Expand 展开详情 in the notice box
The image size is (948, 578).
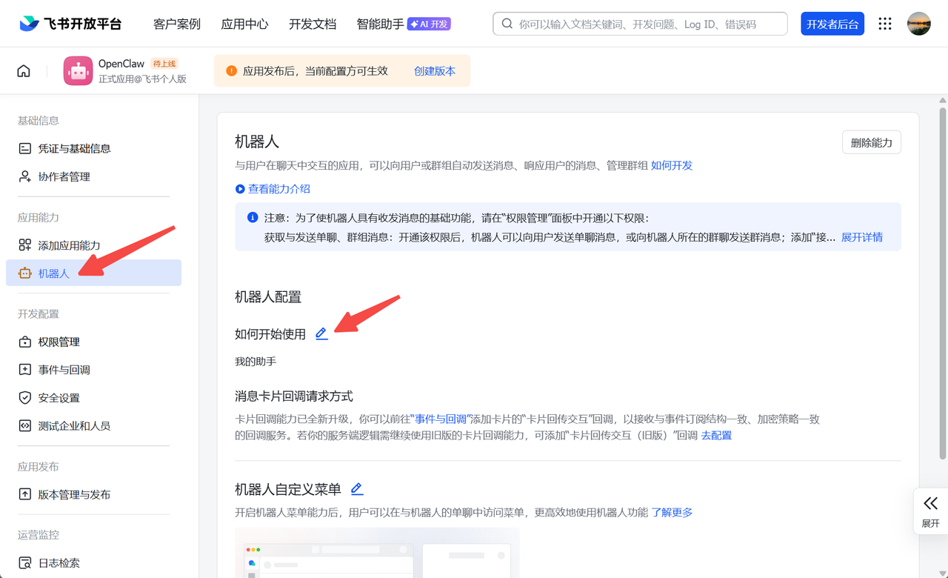point(861,238)
